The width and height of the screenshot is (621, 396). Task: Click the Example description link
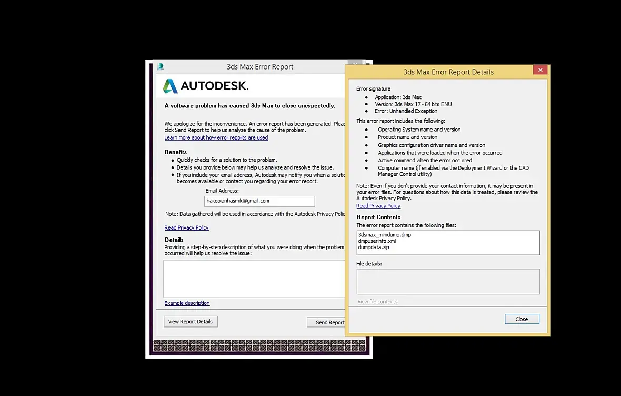point(187,303)
